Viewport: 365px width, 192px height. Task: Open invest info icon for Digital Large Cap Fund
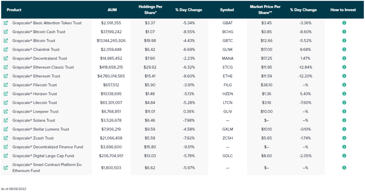[344, 156]
